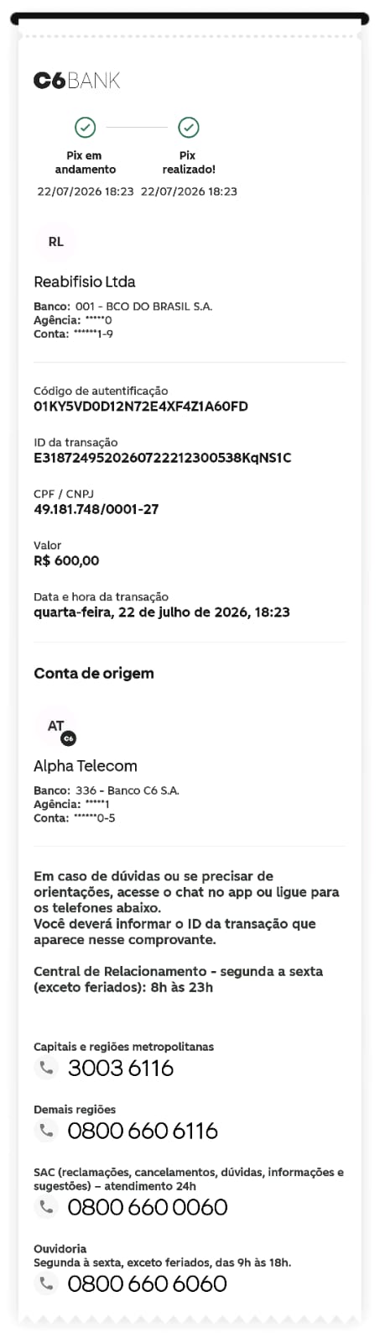
Task: Click the RL avatar for Reabifisio Ltda
Action: (x=55, y=242)
